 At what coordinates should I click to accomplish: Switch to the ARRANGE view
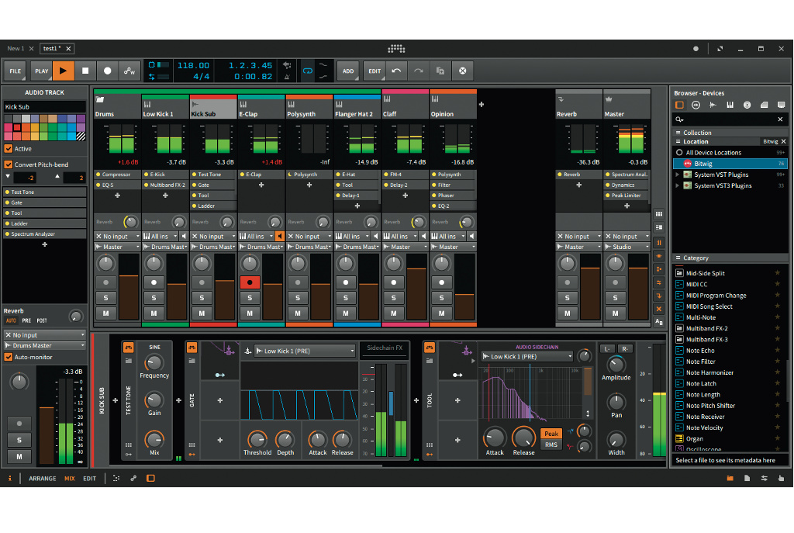click(43, 479)
